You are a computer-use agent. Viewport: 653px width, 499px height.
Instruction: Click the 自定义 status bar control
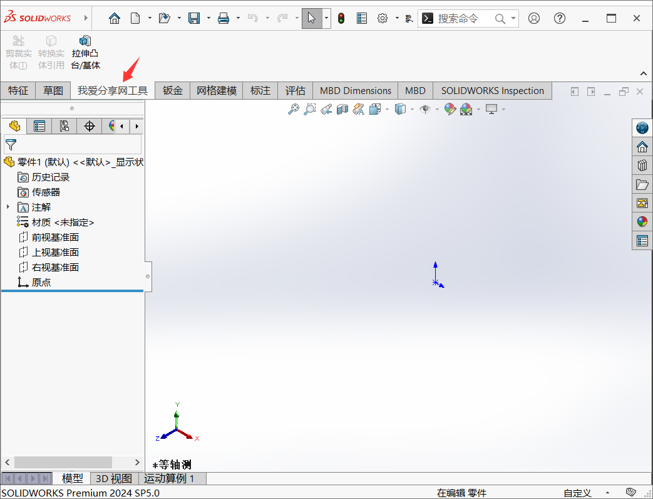pos(576,493)
